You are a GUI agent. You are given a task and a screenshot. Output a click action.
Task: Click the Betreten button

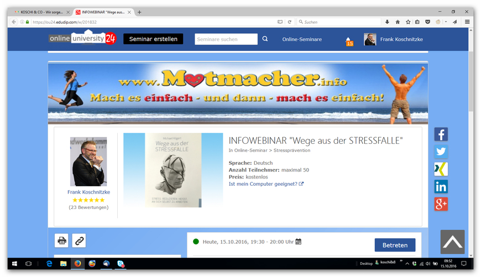click(395, 245)
